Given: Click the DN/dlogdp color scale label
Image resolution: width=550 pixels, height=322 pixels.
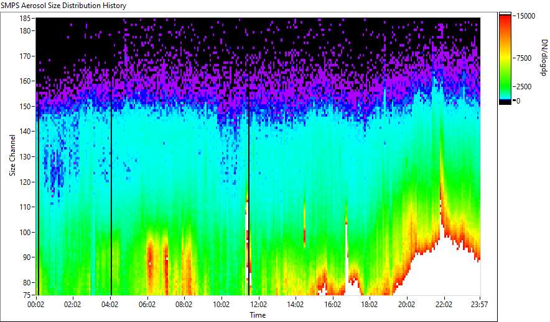Looking at the screenshot, I should click(x=543, y=57).
